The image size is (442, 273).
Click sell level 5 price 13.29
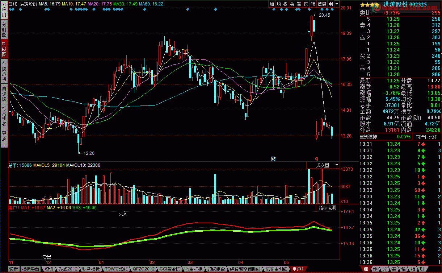[x=393, y=19]
